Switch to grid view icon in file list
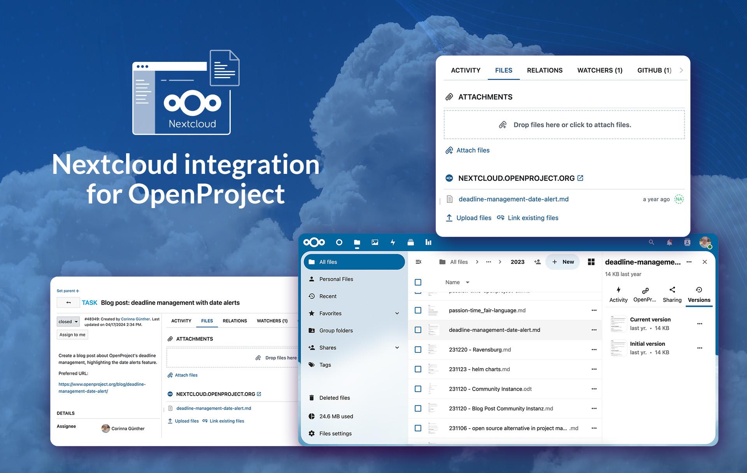The width and height of the screenshot is (747, 473). coord(591,262)
